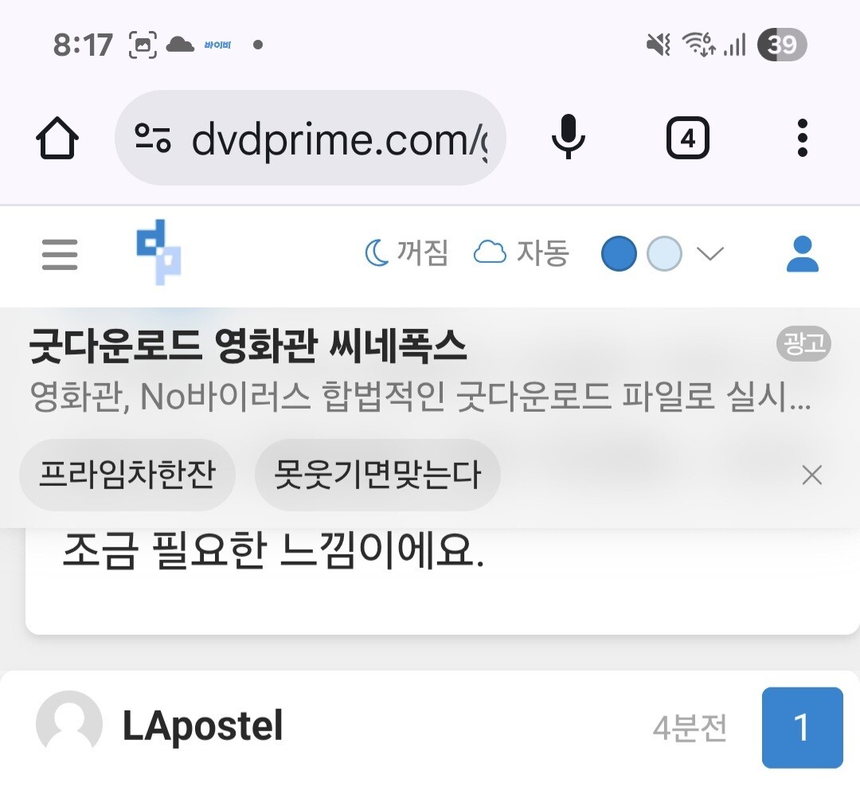
Task: Open the user profile icon
Action: pos(803,254)
